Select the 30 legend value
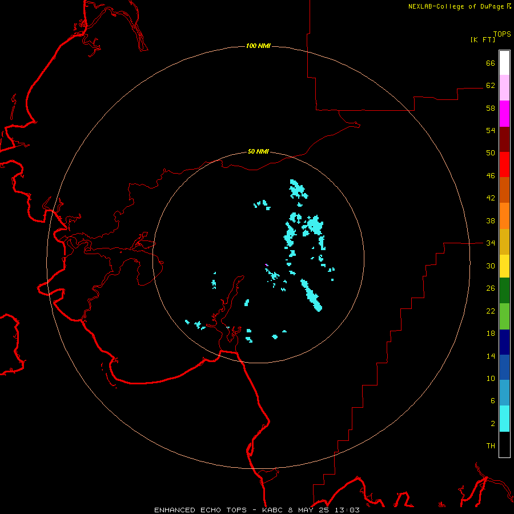 tap(491, 266)
